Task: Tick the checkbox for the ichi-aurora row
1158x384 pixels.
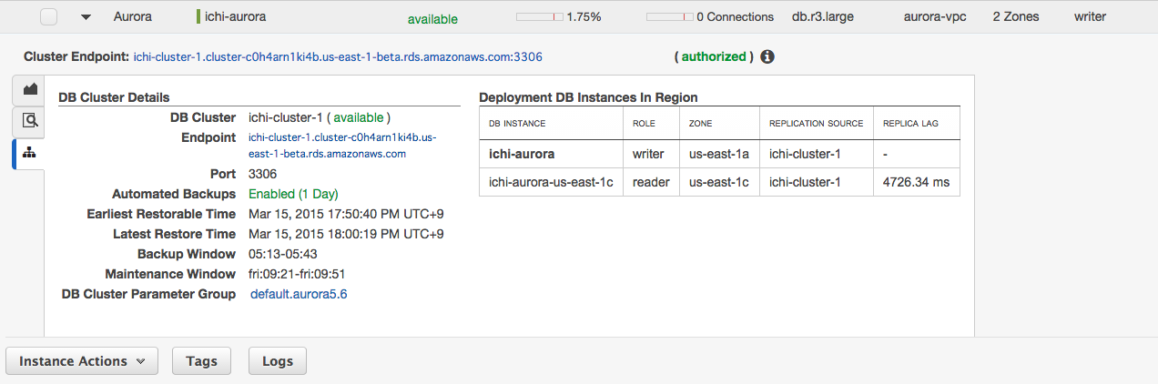Action: click(49, 16)
